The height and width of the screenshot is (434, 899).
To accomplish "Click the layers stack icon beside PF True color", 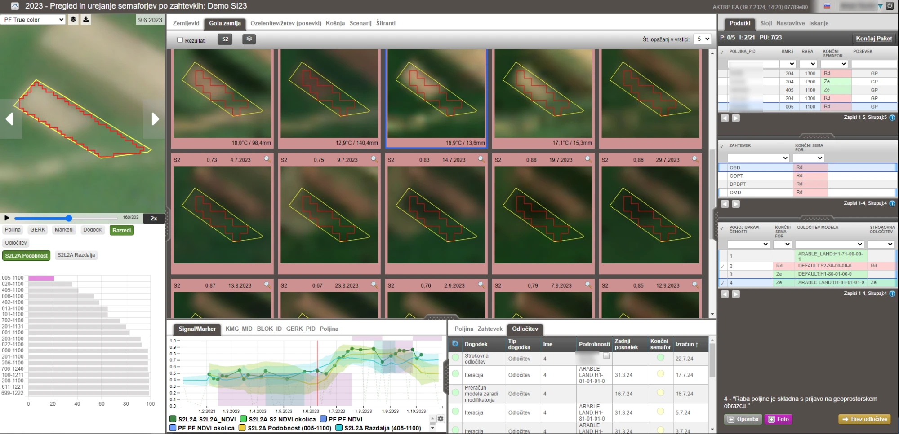I will (x=73, y=19).
